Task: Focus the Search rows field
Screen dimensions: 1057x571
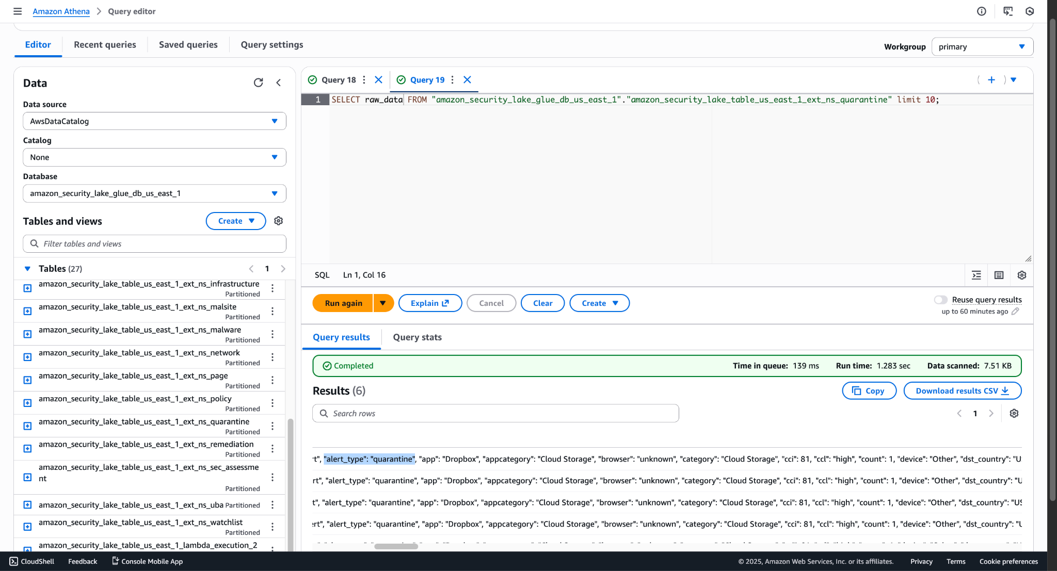Action: 495,413
